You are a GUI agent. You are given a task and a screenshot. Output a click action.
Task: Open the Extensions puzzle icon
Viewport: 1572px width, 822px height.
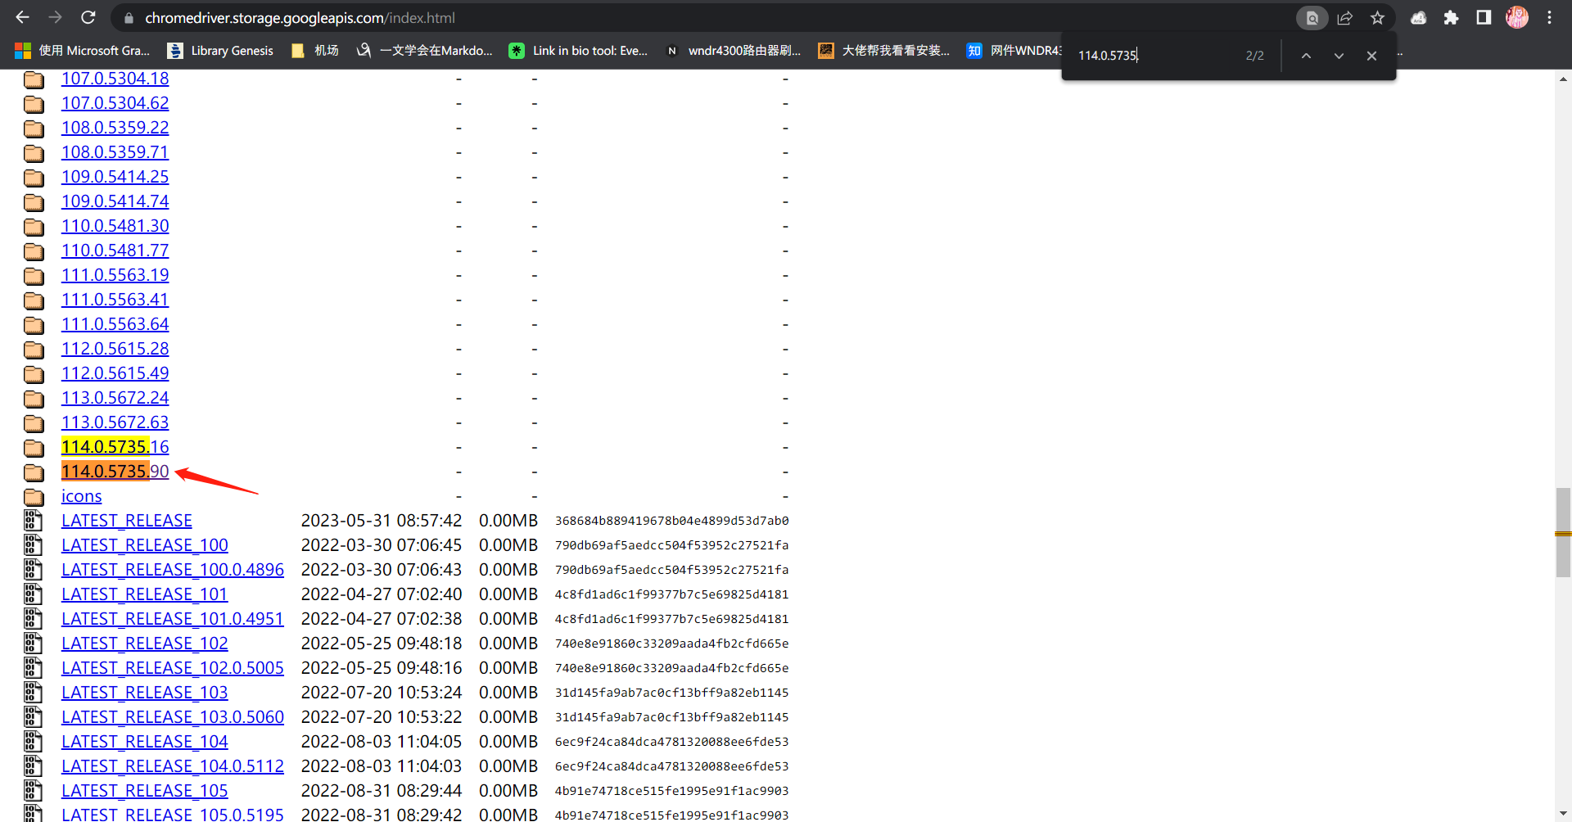(1451, 18)
